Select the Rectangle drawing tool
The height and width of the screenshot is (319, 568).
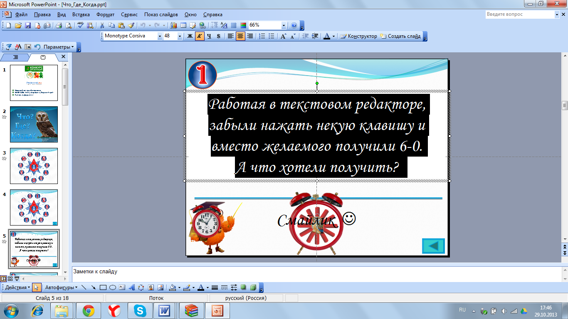pyautogui.click(x=103, y=287)
